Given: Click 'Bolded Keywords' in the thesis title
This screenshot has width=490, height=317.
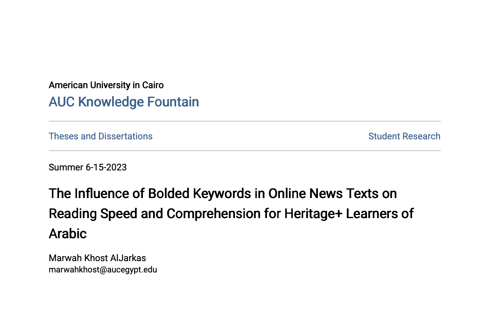Looking at the screenshot, I should (x=199, y=194).
